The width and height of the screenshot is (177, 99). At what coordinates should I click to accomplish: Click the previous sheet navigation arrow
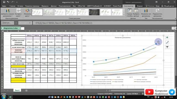4,90
